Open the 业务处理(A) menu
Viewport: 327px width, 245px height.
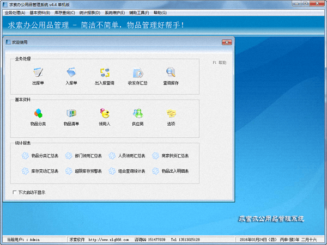[x=15, y=13]
